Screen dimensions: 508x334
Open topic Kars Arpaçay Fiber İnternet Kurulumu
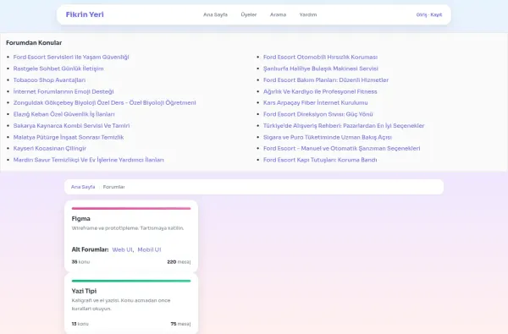(x=315, y=102)
